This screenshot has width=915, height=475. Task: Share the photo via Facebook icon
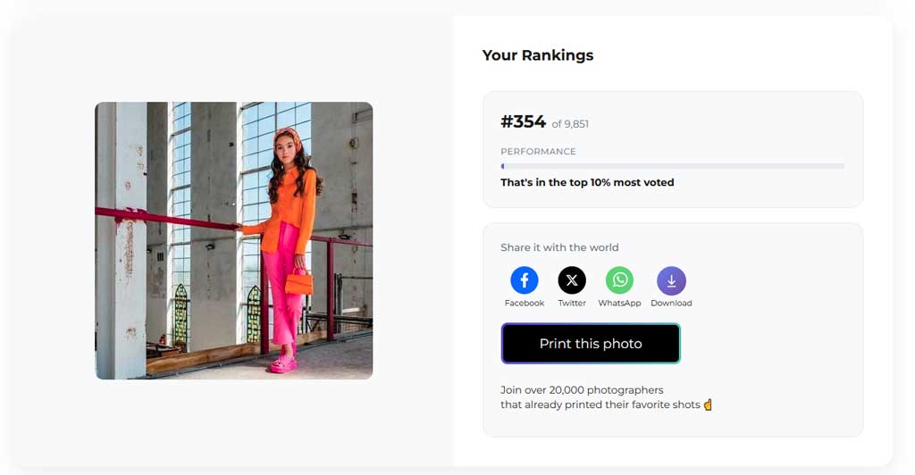(x=524, y=280)
